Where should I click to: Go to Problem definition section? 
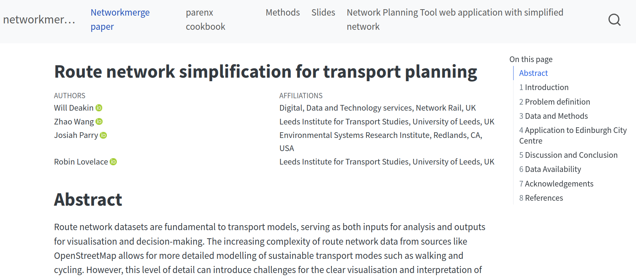[557, 102]
